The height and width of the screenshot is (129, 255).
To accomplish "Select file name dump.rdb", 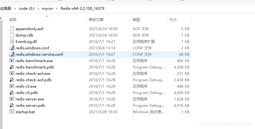I will 24,35.
